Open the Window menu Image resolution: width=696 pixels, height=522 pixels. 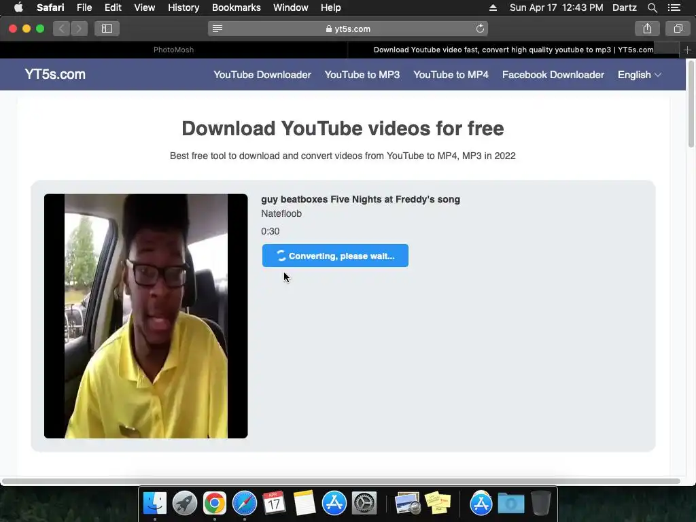(291, 7)
